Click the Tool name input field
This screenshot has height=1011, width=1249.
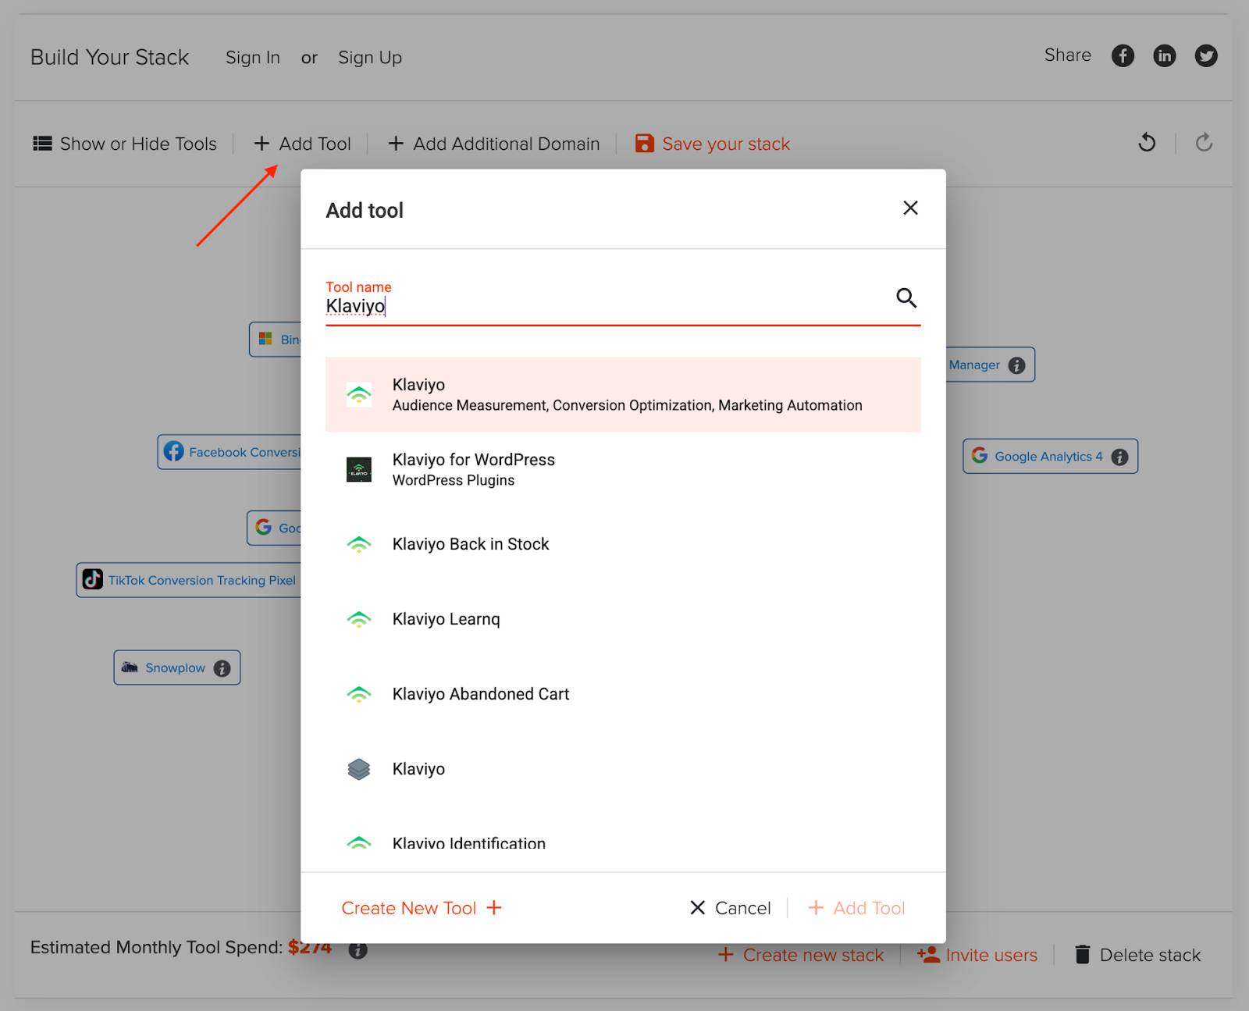point(601,306)
